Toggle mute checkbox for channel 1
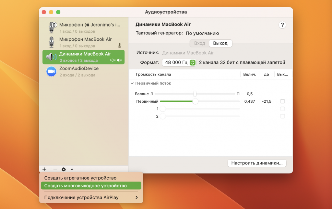The image size is (332, 209). tap(282, 109)
